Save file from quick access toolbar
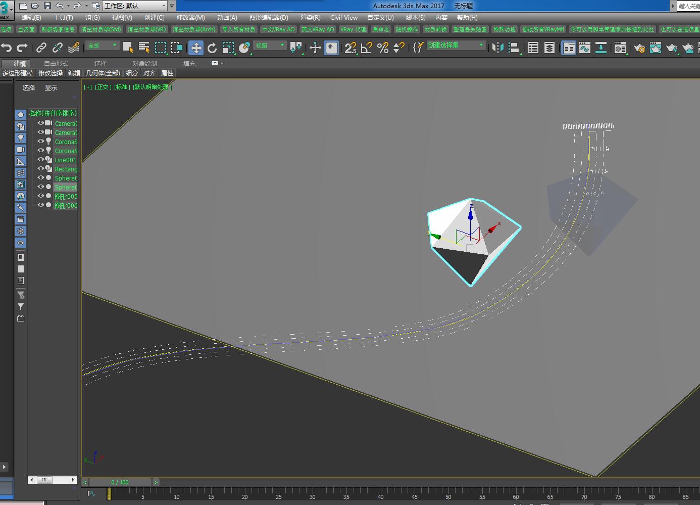Viewport: 700px width, 505px height. point(47,6)
